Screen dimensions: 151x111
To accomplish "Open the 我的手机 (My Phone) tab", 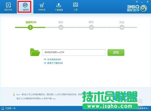I will 8,7.
